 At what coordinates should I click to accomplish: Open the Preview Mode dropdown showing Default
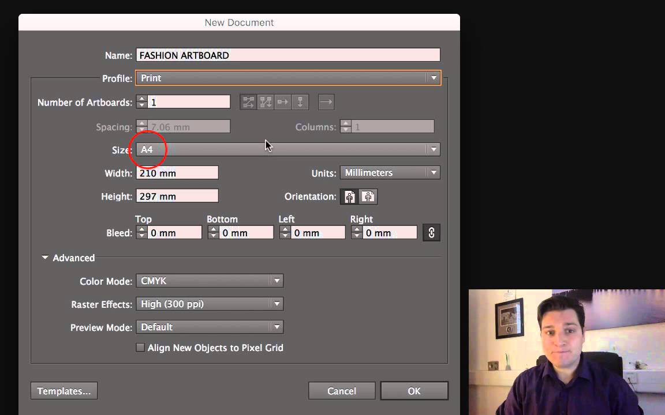click(x=210, y=327)
